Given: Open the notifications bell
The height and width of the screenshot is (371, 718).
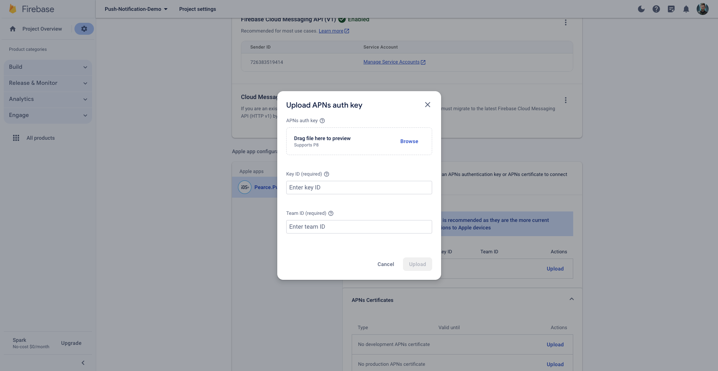Looking at the screenshot, I should pos(686,9).
